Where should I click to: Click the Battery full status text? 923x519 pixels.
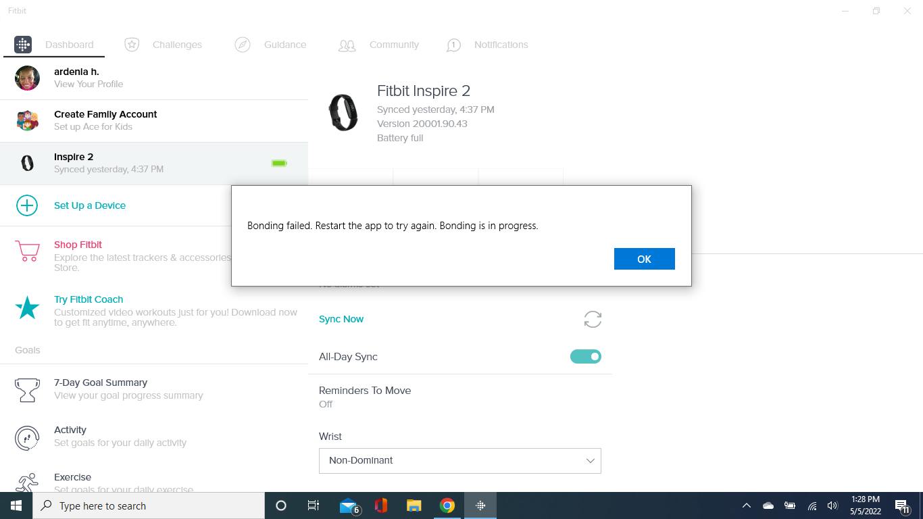pos(400,138)
